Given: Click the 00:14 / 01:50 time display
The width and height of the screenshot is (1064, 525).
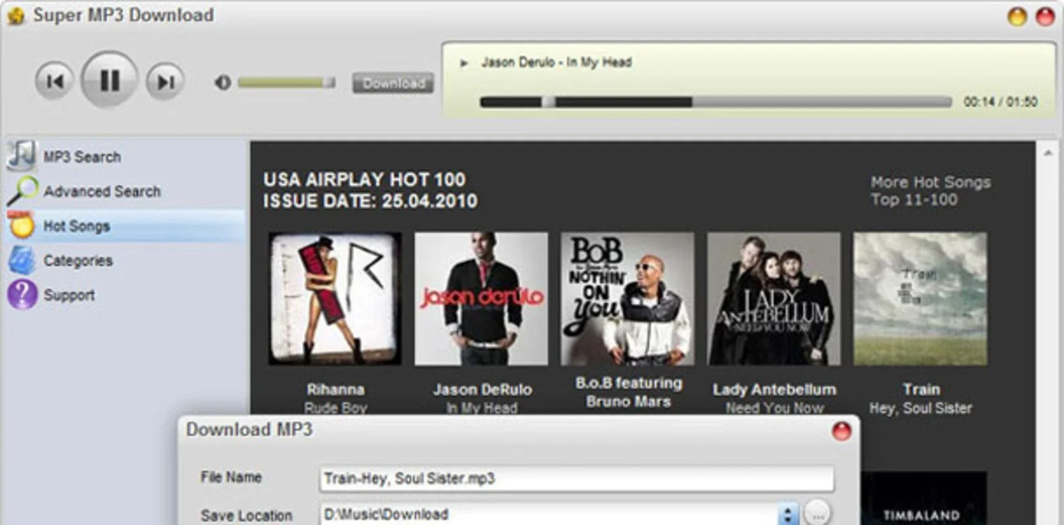Looking at the screenshot, I should coord(1000,102).
